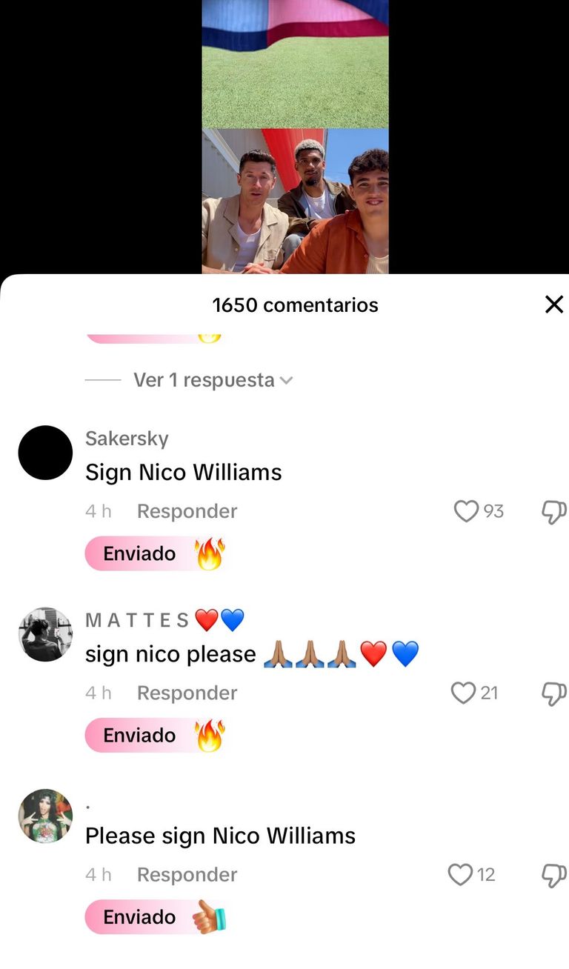Tap thumbs-down on 'Please sign Nico Williams' comment
Viewport: 569px width, 969px height.
pyautogui.click(x=554, y=875)
